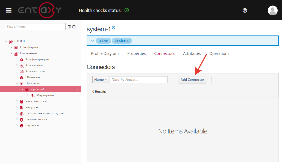Expand the Маршруты tree node
The width and height of the screenshot is (282, 164).
tap(28, 95)
